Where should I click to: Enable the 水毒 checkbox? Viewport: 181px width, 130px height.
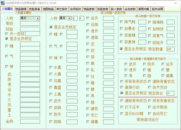51,67
